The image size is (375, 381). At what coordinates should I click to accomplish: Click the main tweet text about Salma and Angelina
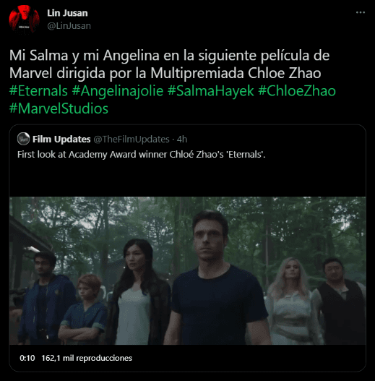[169, 64]
